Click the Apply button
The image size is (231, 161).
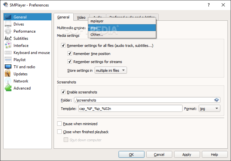coord(187,154)
